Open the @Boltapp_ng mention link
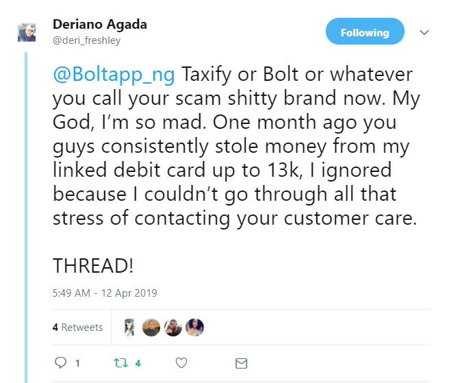Viewport: 449px width, 383px height. [x=114, y=73]
